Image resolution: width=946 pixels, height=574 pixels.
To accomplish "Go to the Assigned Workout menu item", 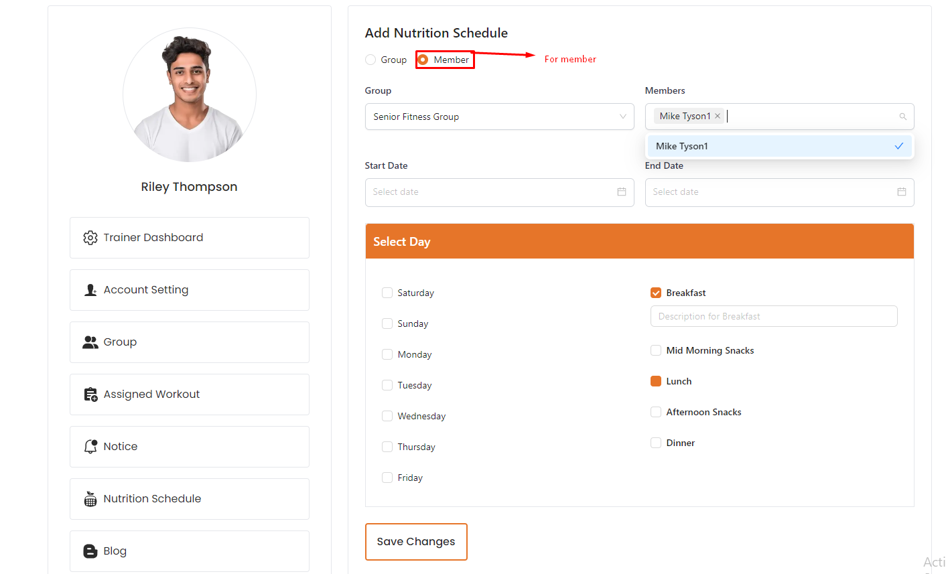I will pos(189,394).
